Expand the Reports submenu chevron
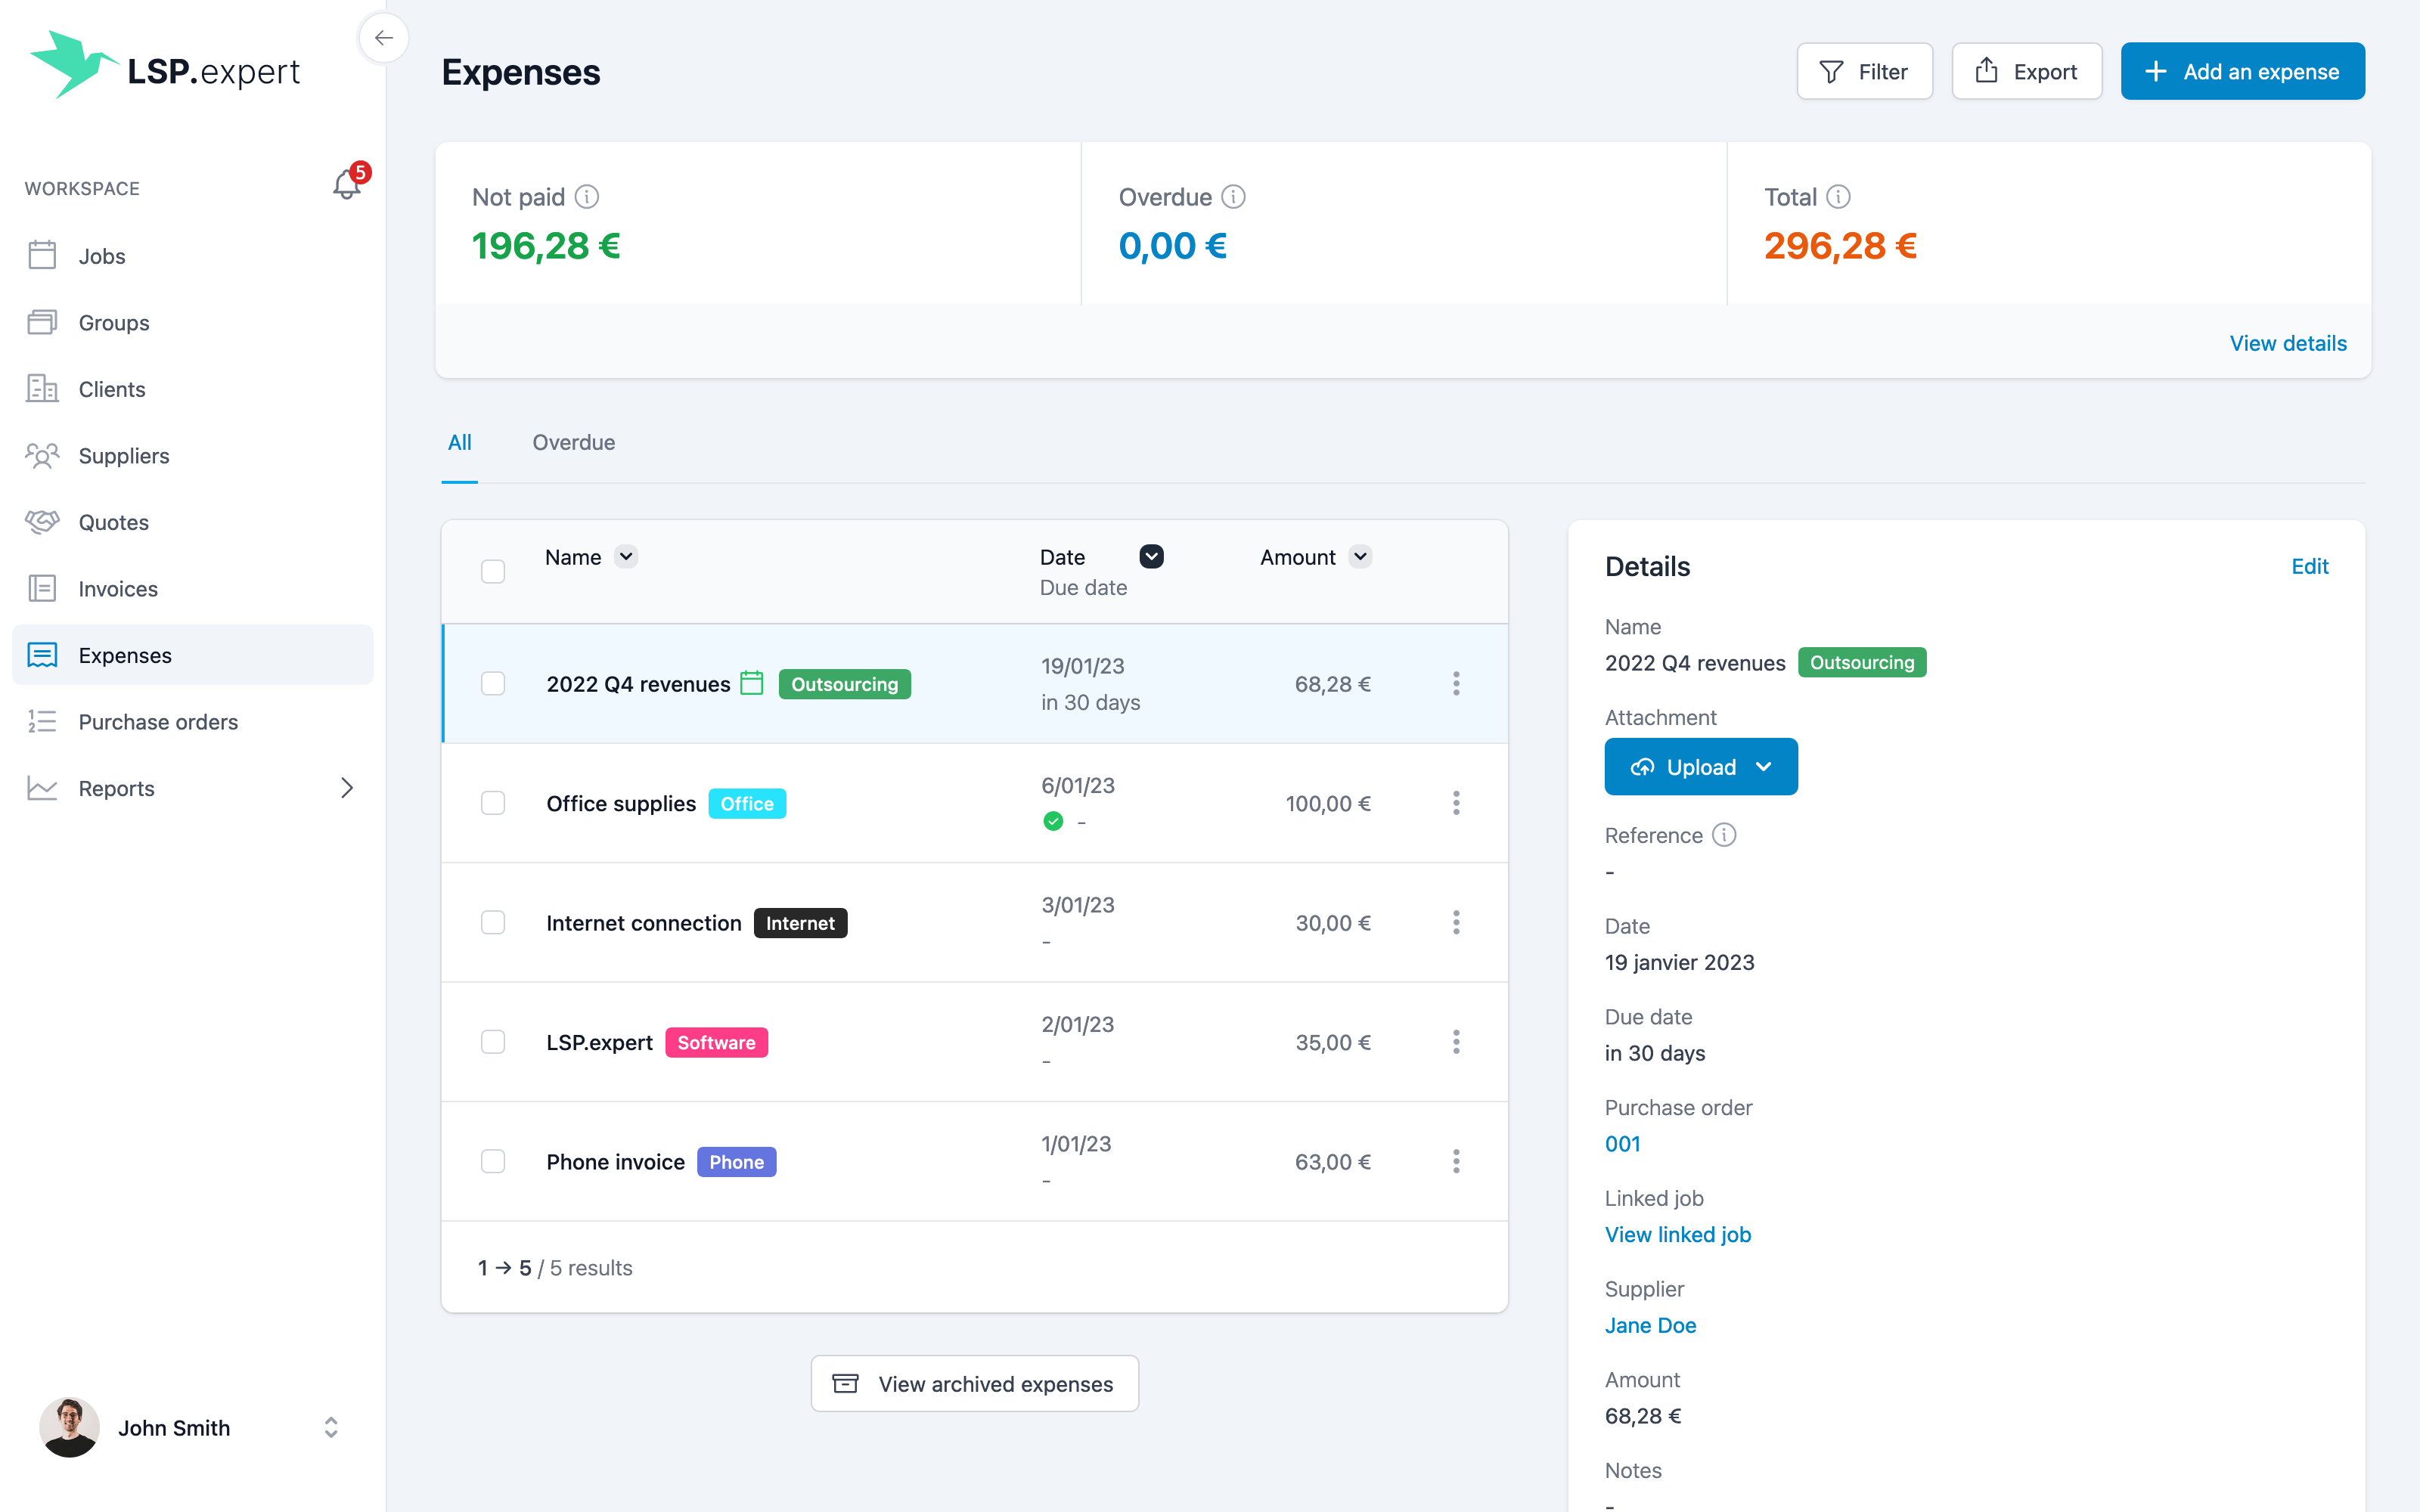Image resolution: width=2420 pixels, height=1512 pixels. click(x=346, y=788)
